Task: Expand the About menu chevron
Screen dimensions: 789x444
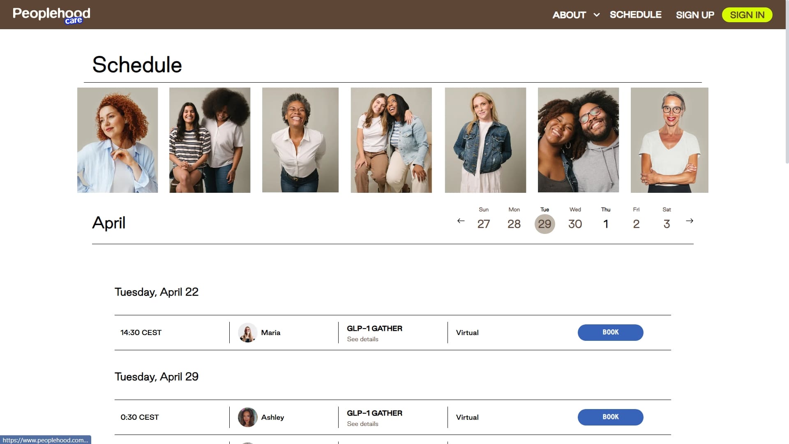Action: (x=597, y=15)
